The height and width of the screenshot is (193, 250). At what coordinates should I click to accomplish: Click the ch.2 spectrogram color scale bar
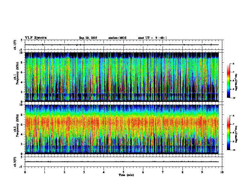click(229, 133)
